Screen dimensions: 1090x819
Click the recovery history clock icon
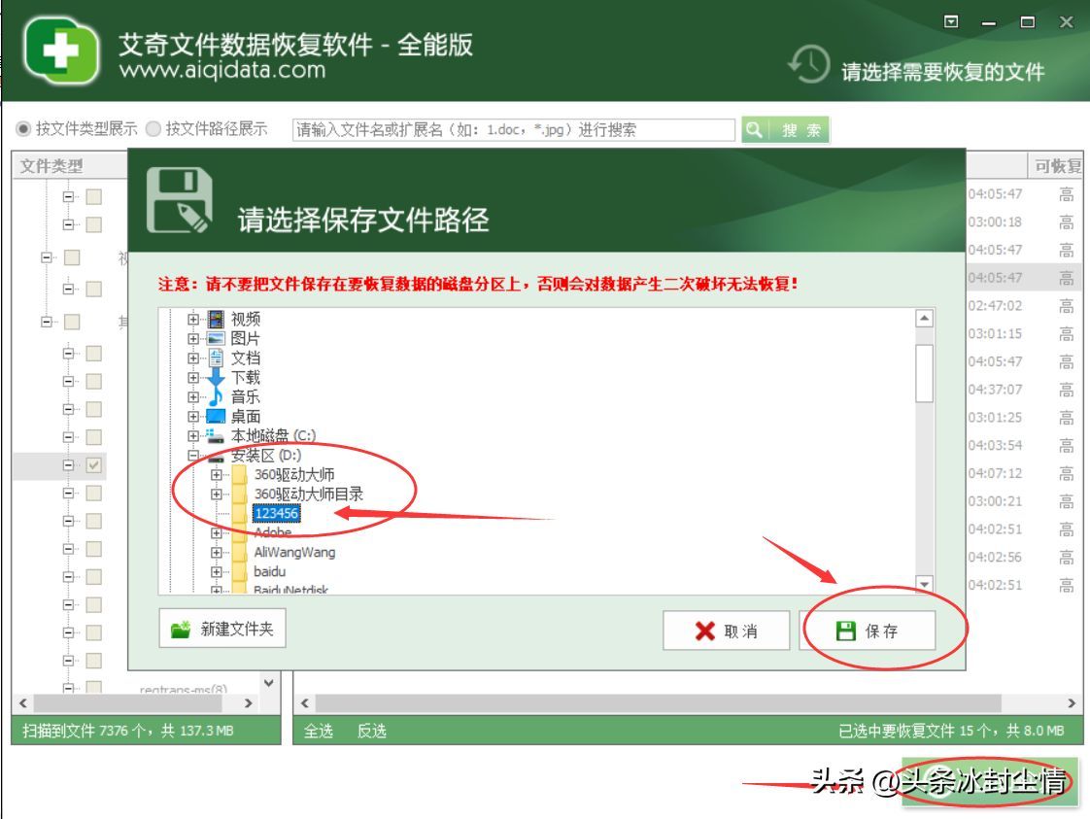[x=809, y=65]
